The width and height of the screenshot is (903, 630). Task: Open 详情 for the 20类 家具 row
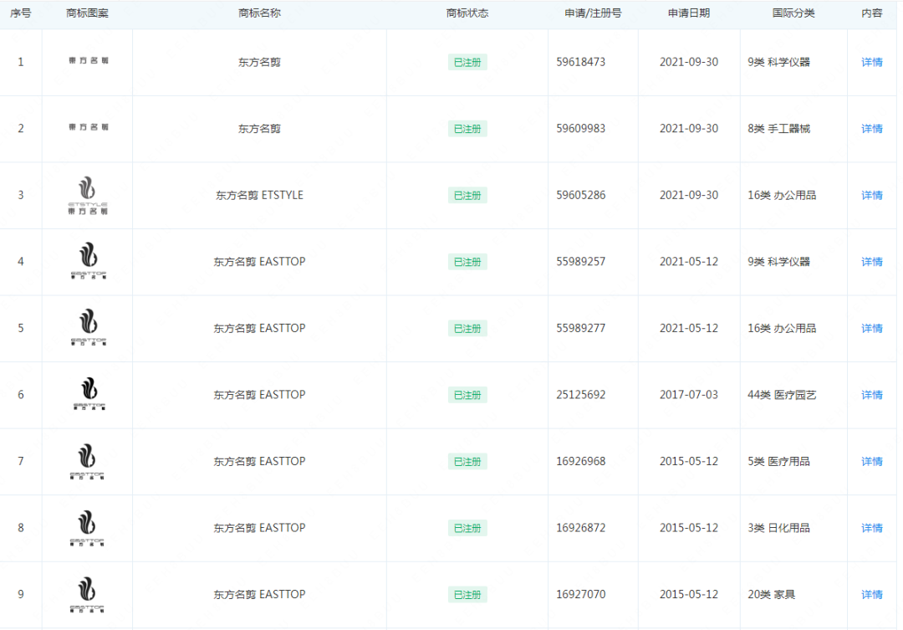click(871, 595)
